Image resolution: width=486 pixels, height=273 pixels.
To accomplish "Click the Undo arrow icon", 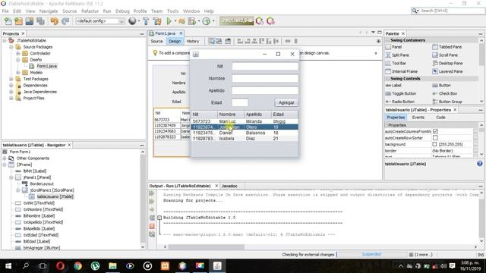I will (54, 21).
